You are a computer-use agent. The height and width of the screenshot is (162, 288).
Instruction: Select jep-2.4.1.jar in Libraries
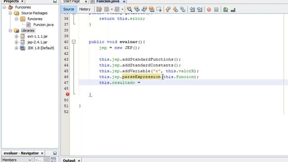37,42
